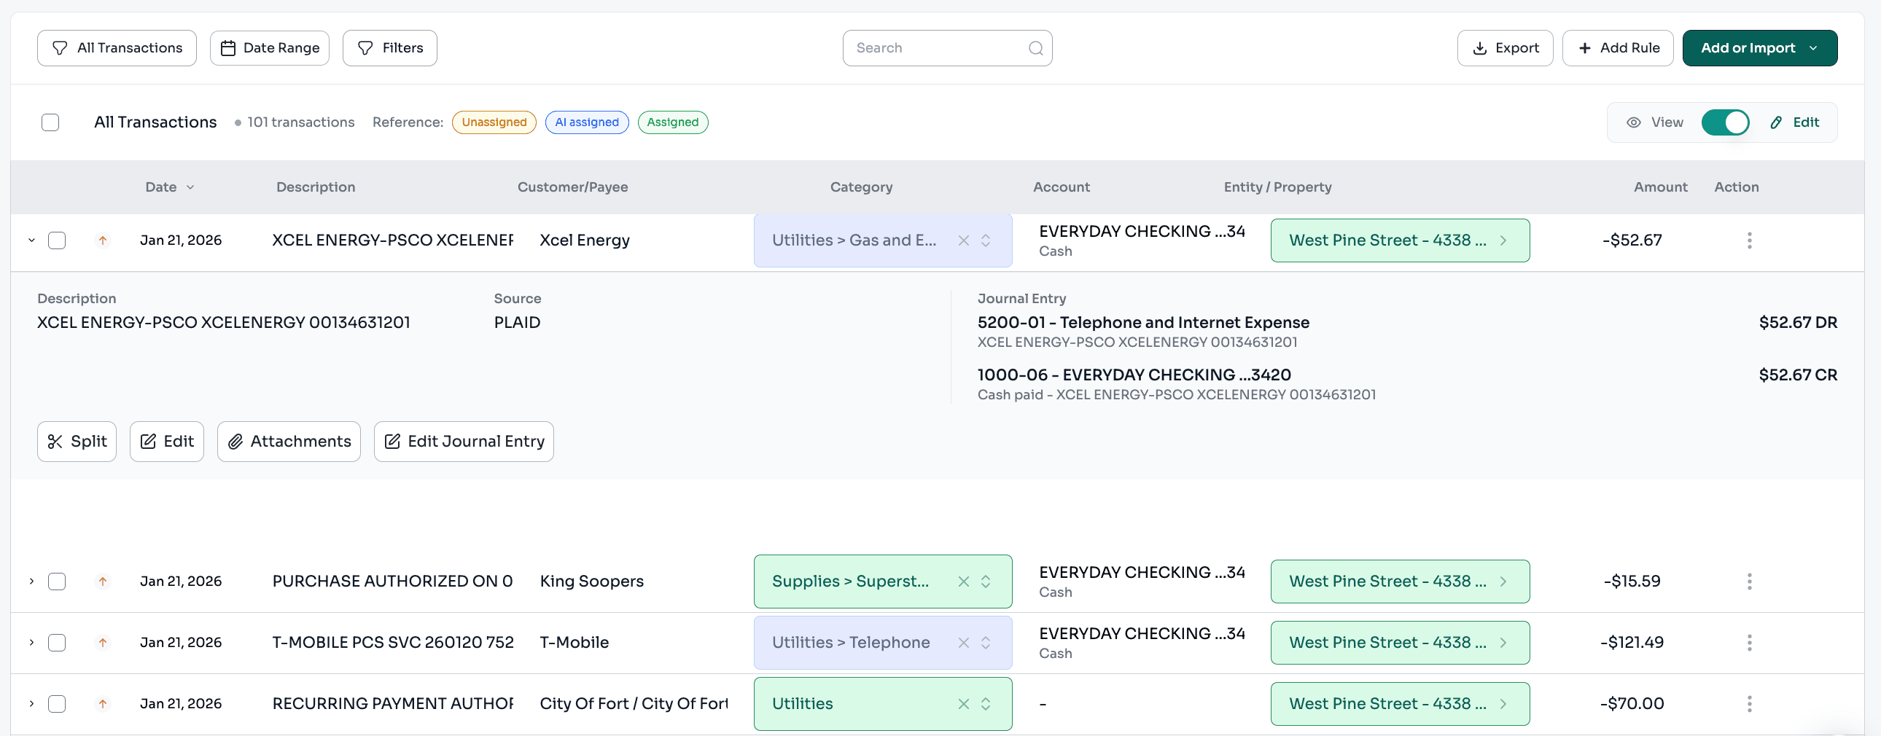The height and width of the screenshot is (736, 1881).
Task: Filter by the Unassigned reference badge
Action: pos(494,122)
